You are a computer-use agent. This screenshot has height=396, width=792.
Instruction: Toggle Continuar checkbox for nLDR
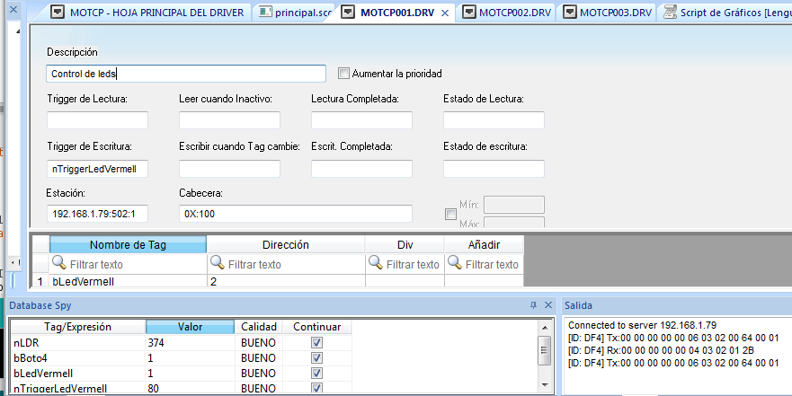(x=316, y=342)
